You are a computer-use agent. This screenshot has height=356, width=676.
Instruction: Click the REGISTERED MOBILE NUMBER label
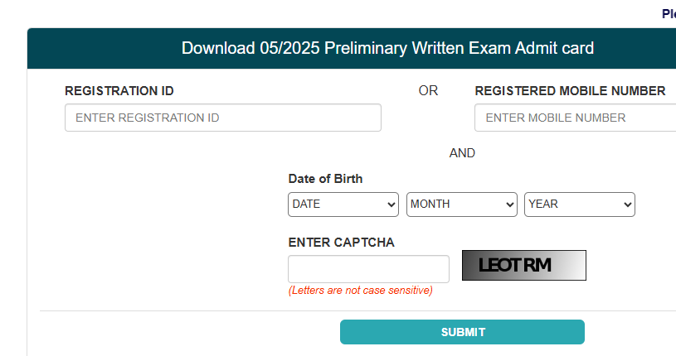point(570,91)
